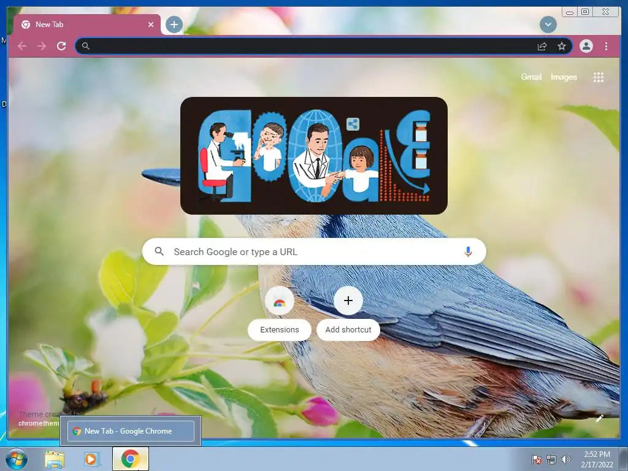Screen dimensions: 628x471
Task: Click the search icon in address bar
Action: tap(86, 46)
